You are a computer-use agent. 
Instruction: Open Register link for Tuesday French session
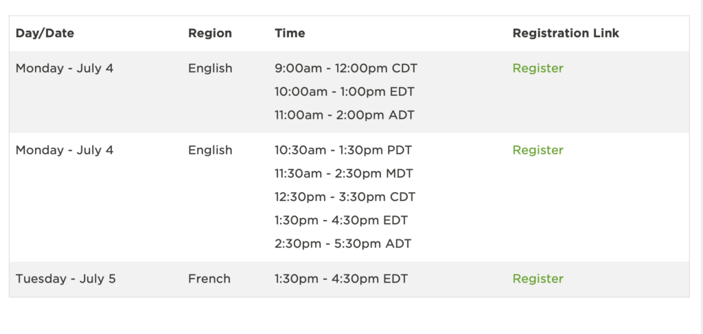tap(538, 279)
